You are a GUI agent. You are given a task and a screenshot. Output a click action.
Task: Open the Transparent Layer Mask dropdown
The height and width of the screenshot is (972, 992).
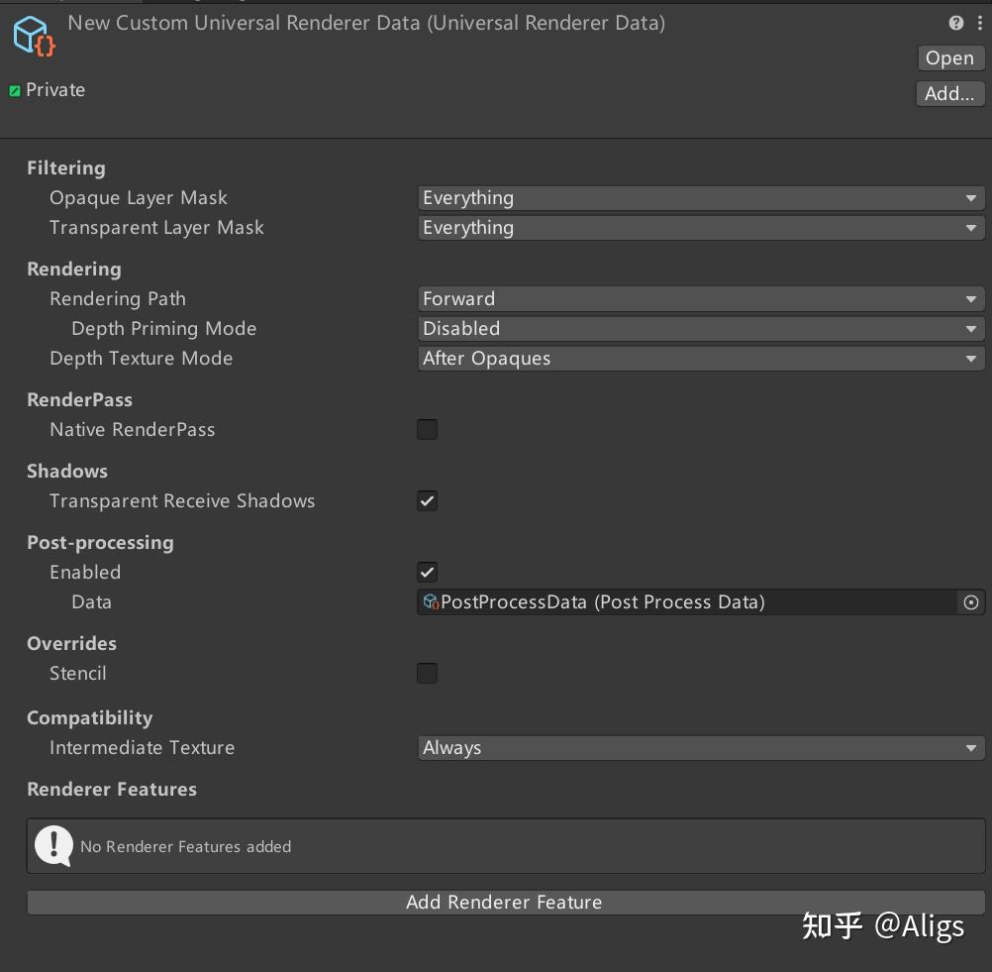[701, 227]
